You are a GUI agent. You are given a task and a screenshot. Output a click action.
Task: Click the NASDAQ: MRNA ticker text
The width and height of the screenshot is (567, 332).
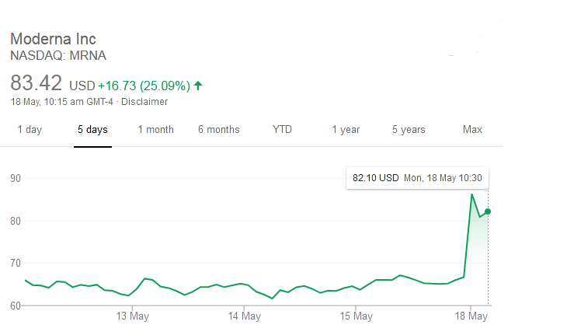[58, 56]
